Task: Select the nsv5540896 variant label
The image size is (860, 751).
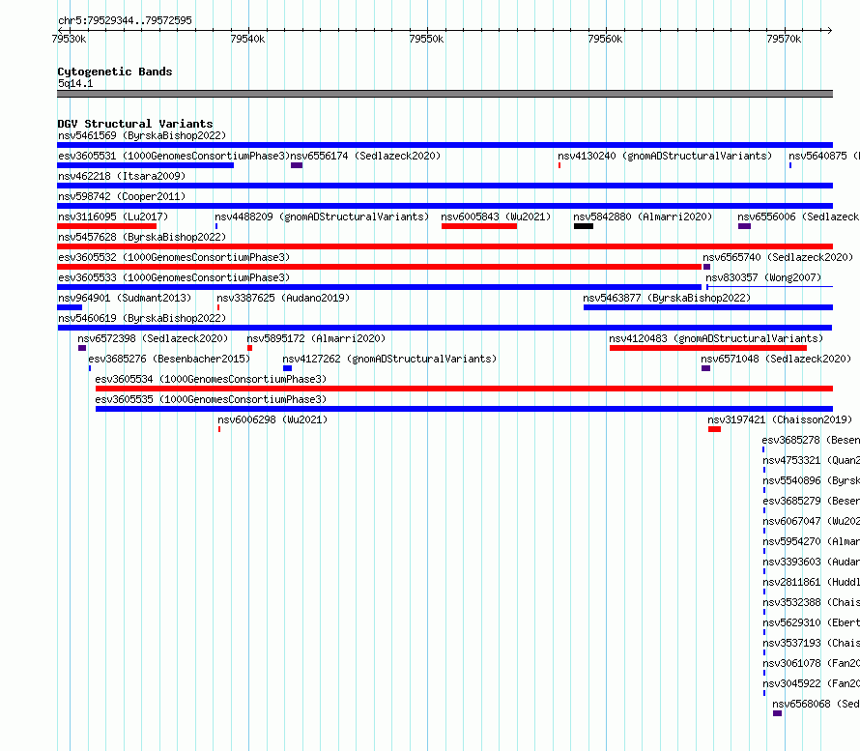Action: click(x=811, y=480)
